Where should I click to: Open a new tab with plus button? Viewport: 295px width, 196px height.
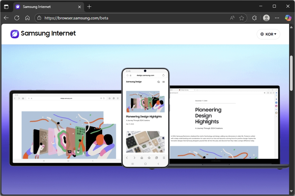89,7
